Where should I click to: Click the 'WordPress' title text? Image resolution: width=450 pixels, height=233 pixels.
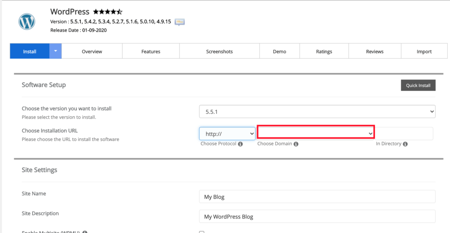pyautogui.click(x=70, y=11)
